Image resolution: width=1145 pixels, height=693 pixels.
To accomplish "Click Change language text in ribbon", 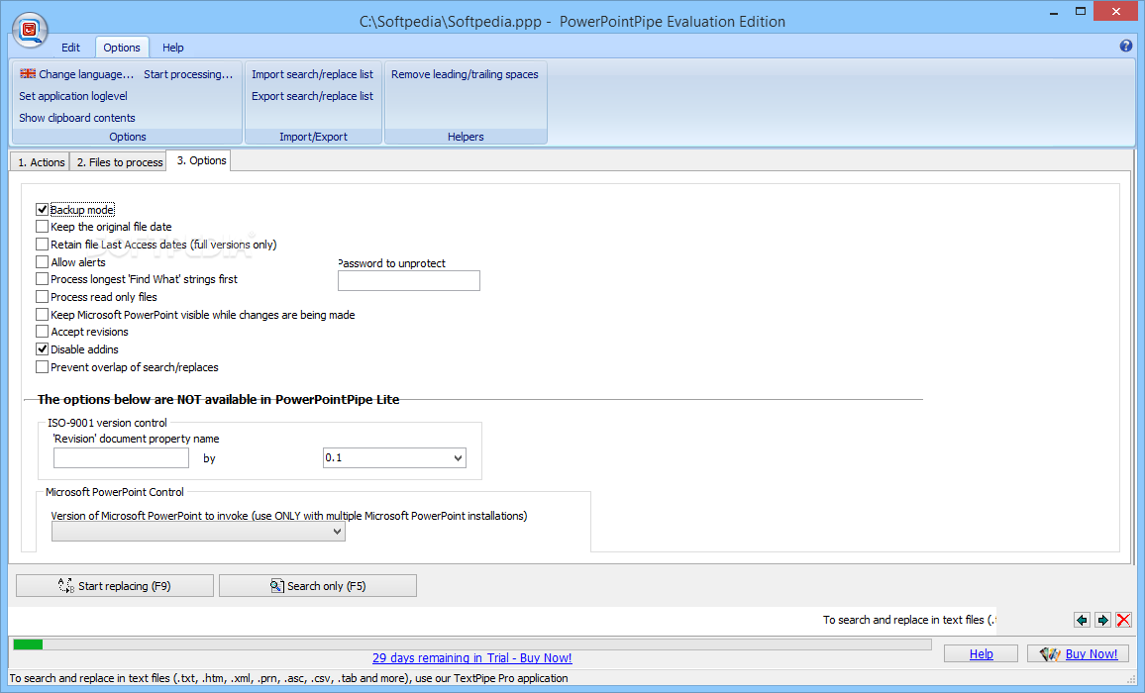I will (x=86, y=74).
